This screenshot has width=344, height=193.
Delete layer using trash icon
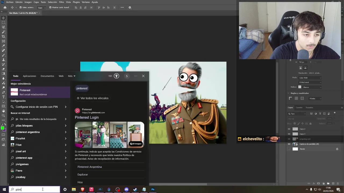tap(338, 184)
